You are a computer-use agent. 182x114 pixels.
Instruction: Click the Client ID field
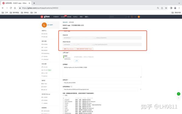(102, 38)
